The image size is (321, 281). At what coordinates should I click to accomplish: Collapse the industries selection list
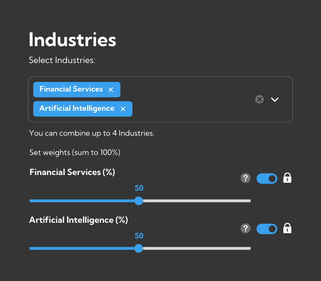pyautogui.click(x=275, y=99)
